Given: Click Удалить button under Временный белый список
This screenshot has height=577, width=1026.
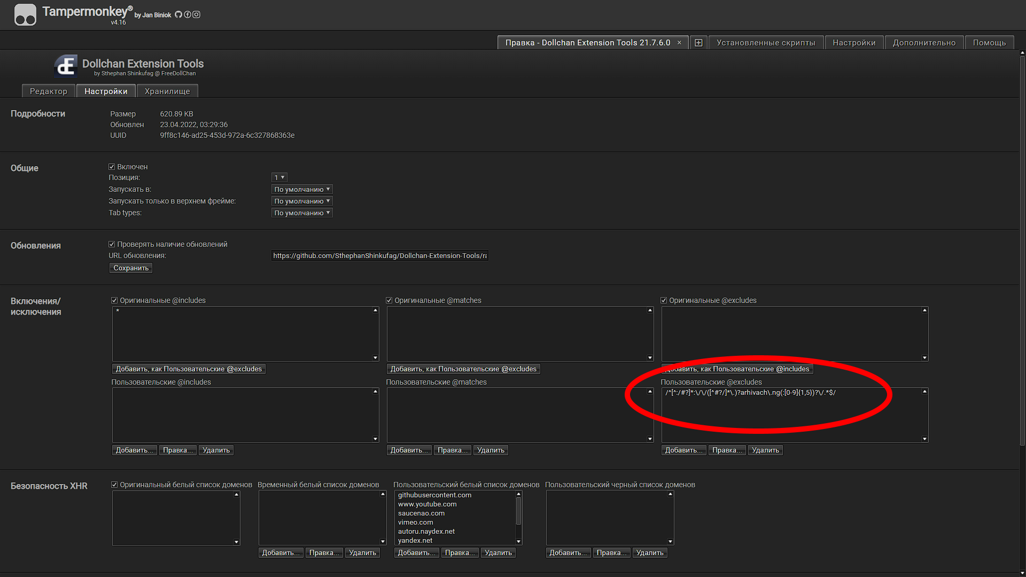Looking at the screenshot, I should point(362,552).
